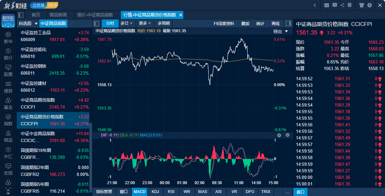
Task: Open the settings gear in title bar
Action: pos(370,5)
